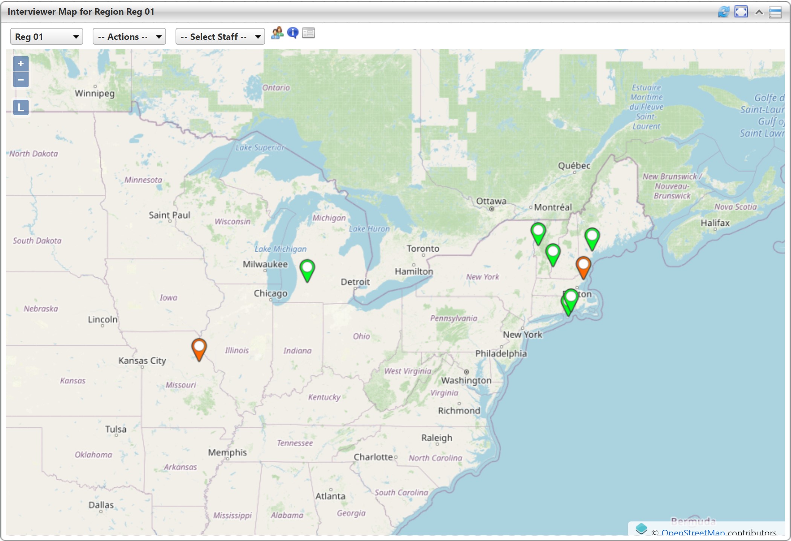Click the staff people icon
The image size is (791, 541).
click(x=277, y=33)
